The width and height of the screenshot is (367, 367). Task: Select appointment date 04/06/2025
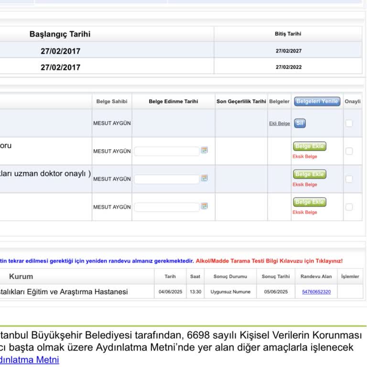[x=171, y=291]
